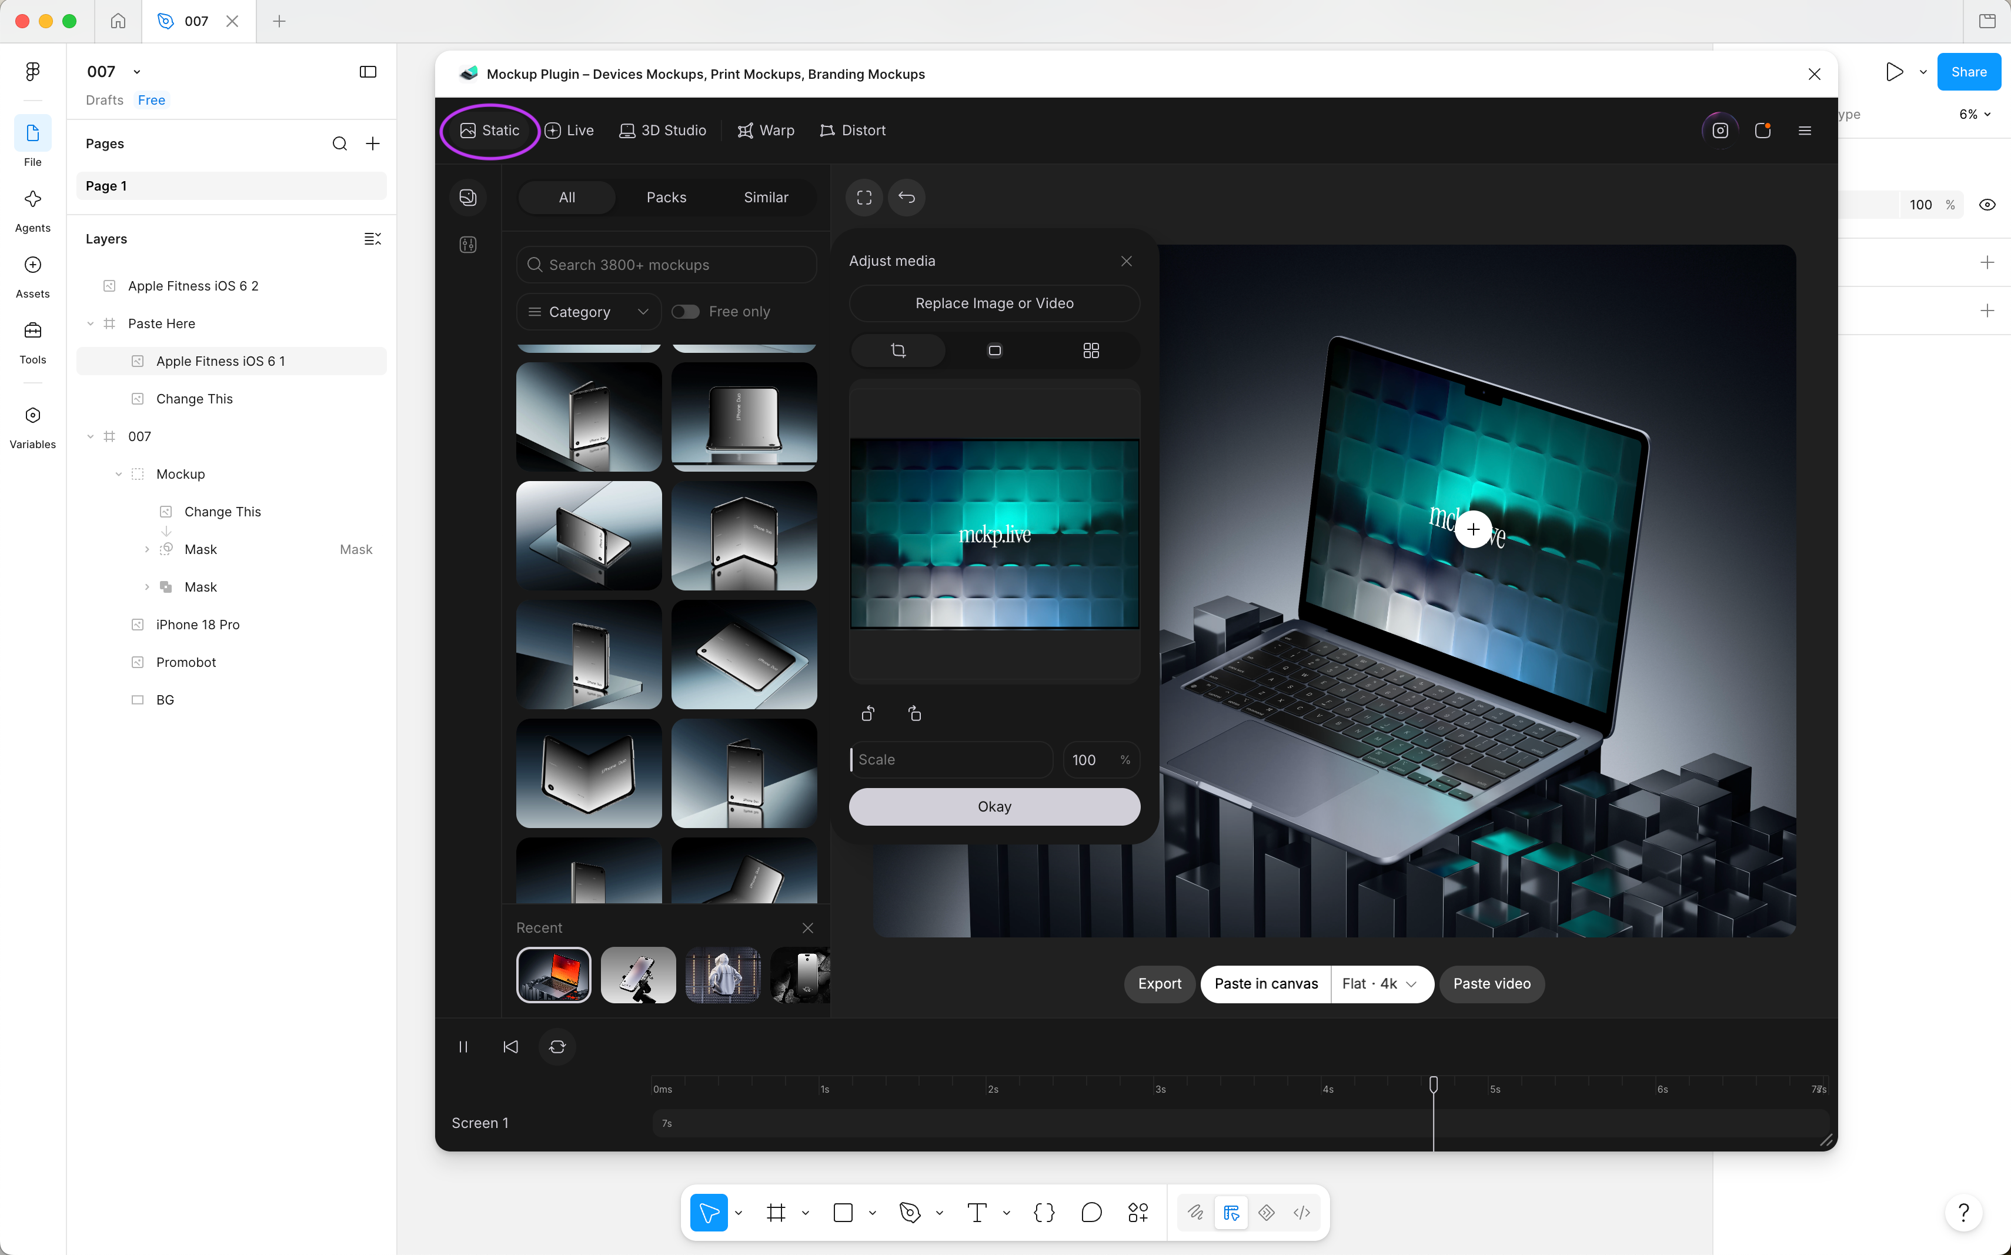The image size is (2011, 1255).
Task: Select the Text tool
Action: pyautogui.click(x=977, y=1213)
